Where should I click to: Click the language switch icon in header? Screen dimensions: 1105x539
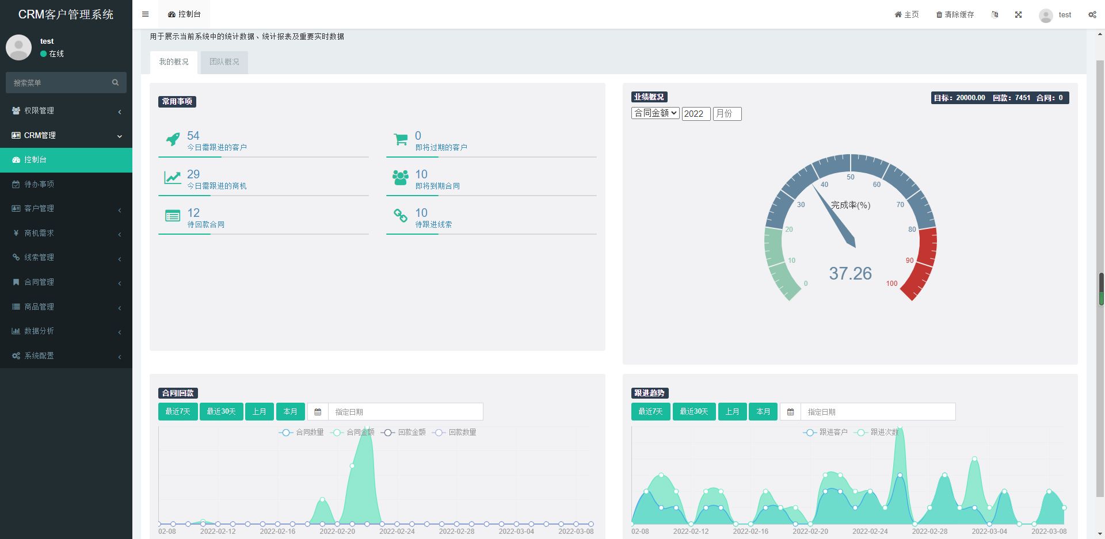tap(995, 15)
